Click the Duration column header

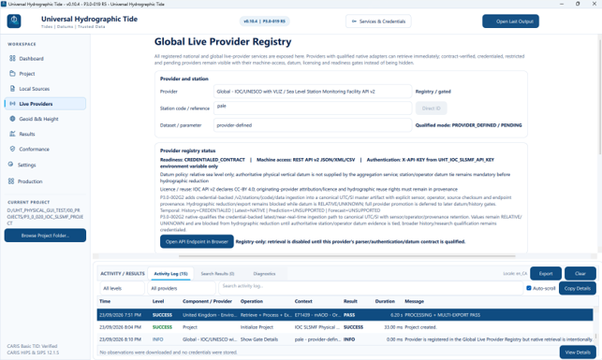(385, 301)
